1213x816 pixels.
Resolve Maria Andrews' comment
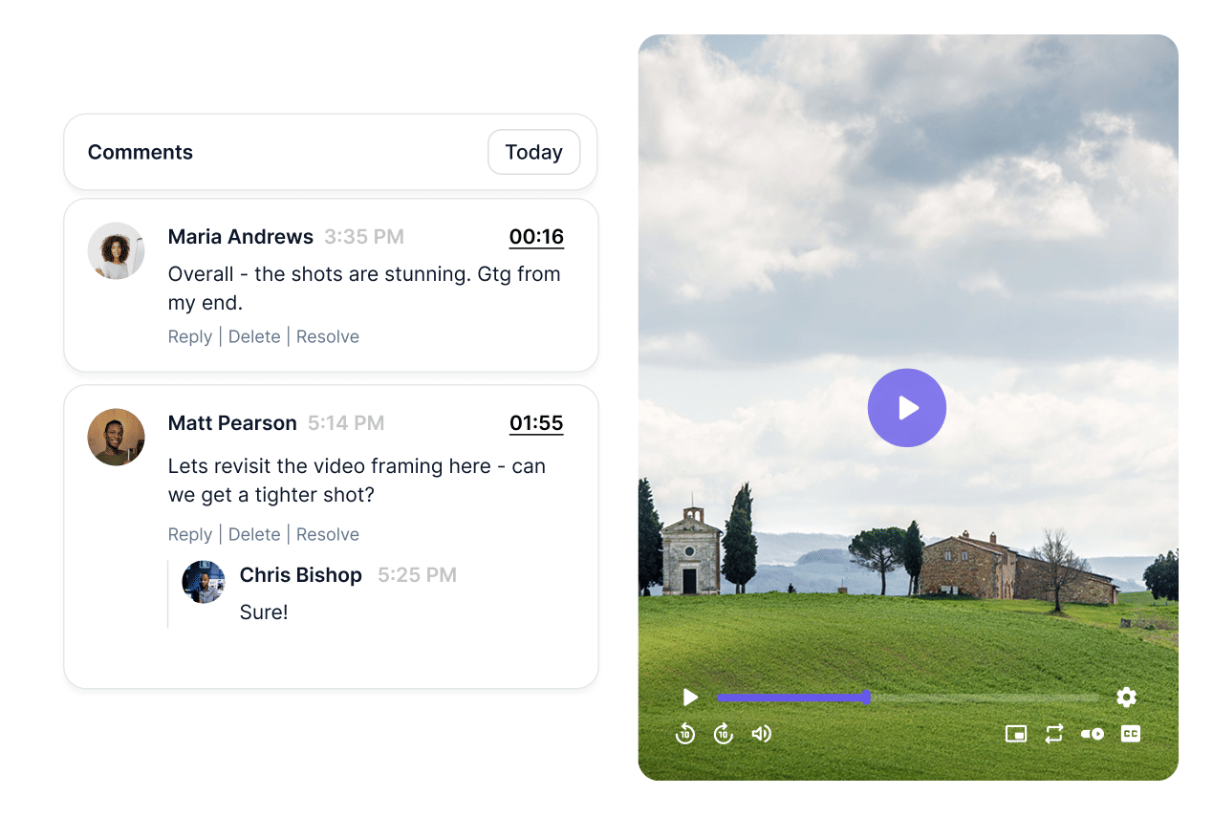[x=328, y=336]
